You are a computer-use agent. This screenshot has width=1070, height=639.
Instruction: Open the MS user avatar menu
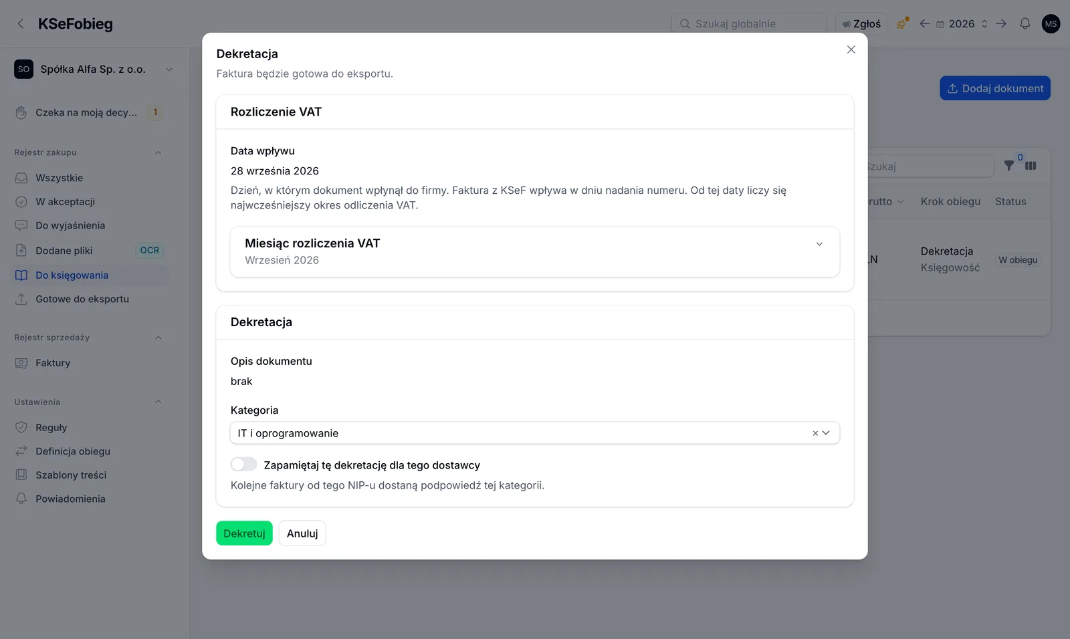tap(1051, 24)
